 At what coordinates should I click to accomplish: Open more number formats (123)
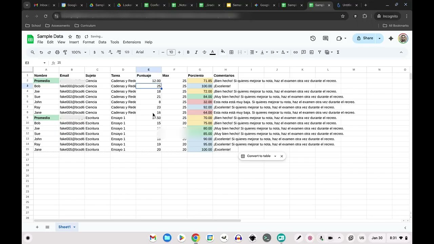(x=127, y=52)
